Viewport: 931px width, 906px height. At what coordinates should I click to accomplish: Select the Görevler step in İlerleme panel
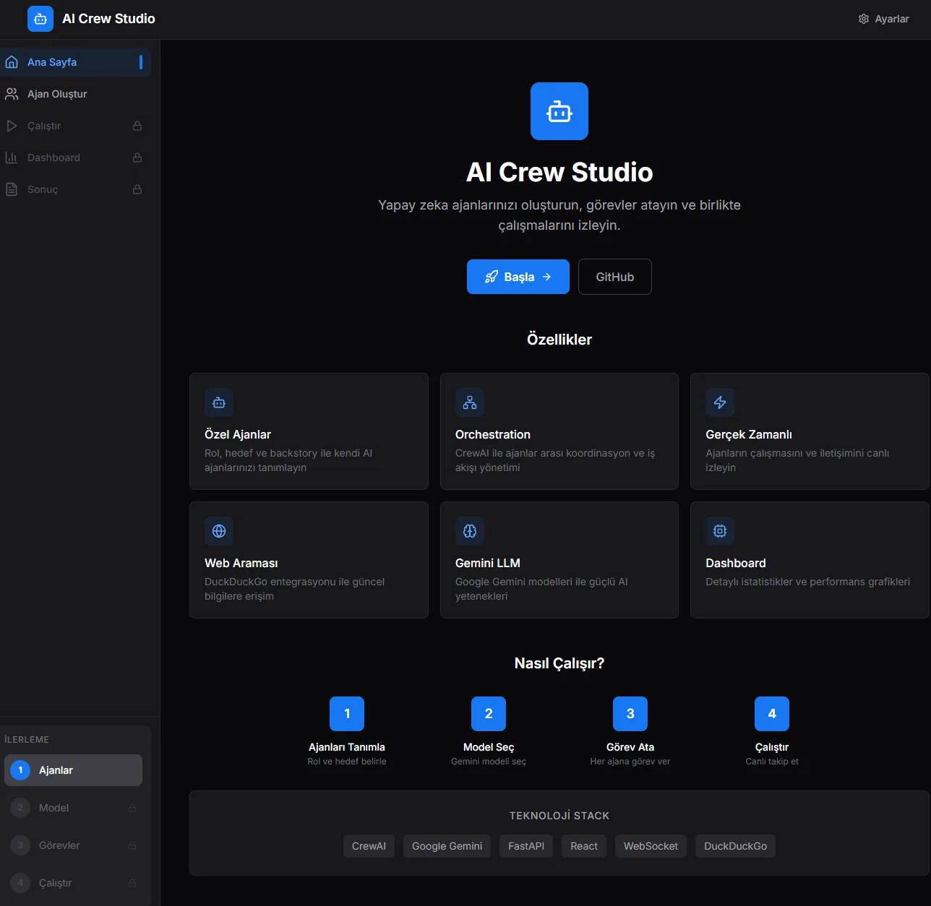pos(73,845)
